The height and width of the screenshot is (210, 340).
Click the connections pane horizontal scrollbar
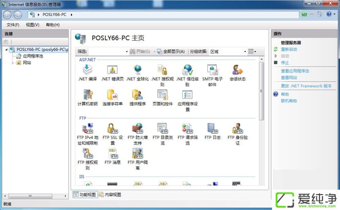30,196
